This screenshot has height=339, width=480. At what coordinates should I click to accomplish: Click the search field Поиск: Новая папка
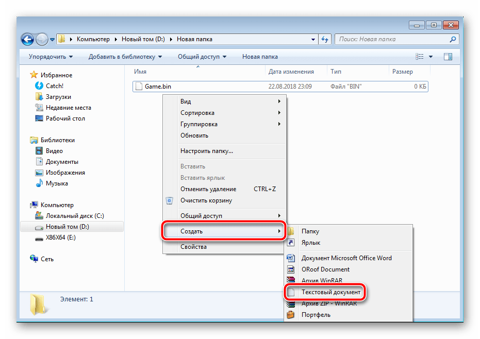[x=394, y=39]
